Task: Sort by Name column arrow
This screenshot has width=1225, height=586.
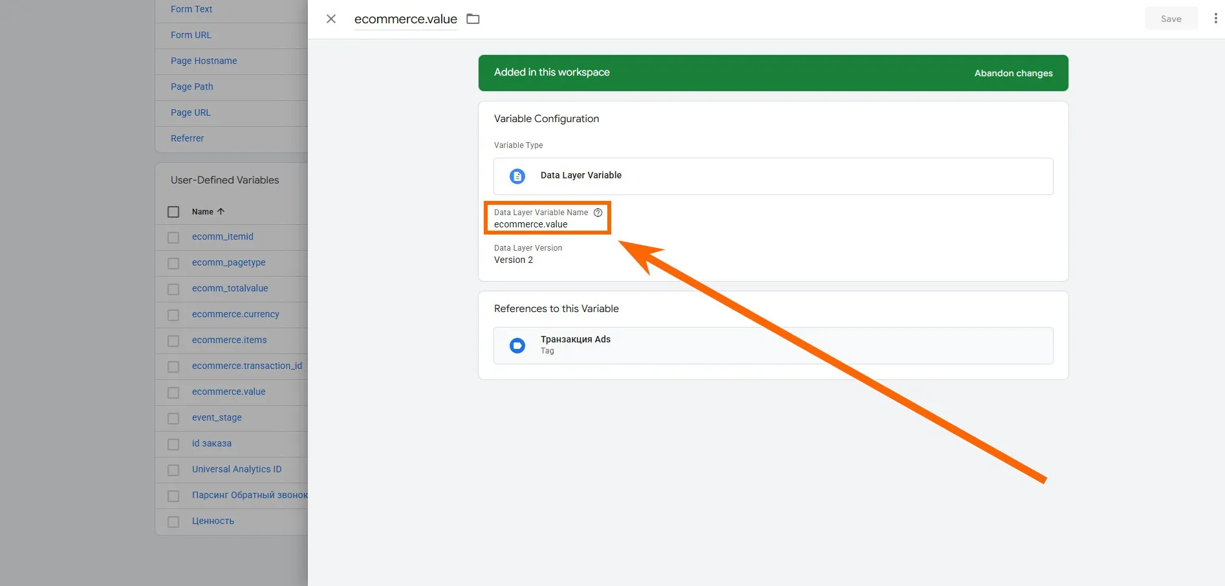Action: 221,211
